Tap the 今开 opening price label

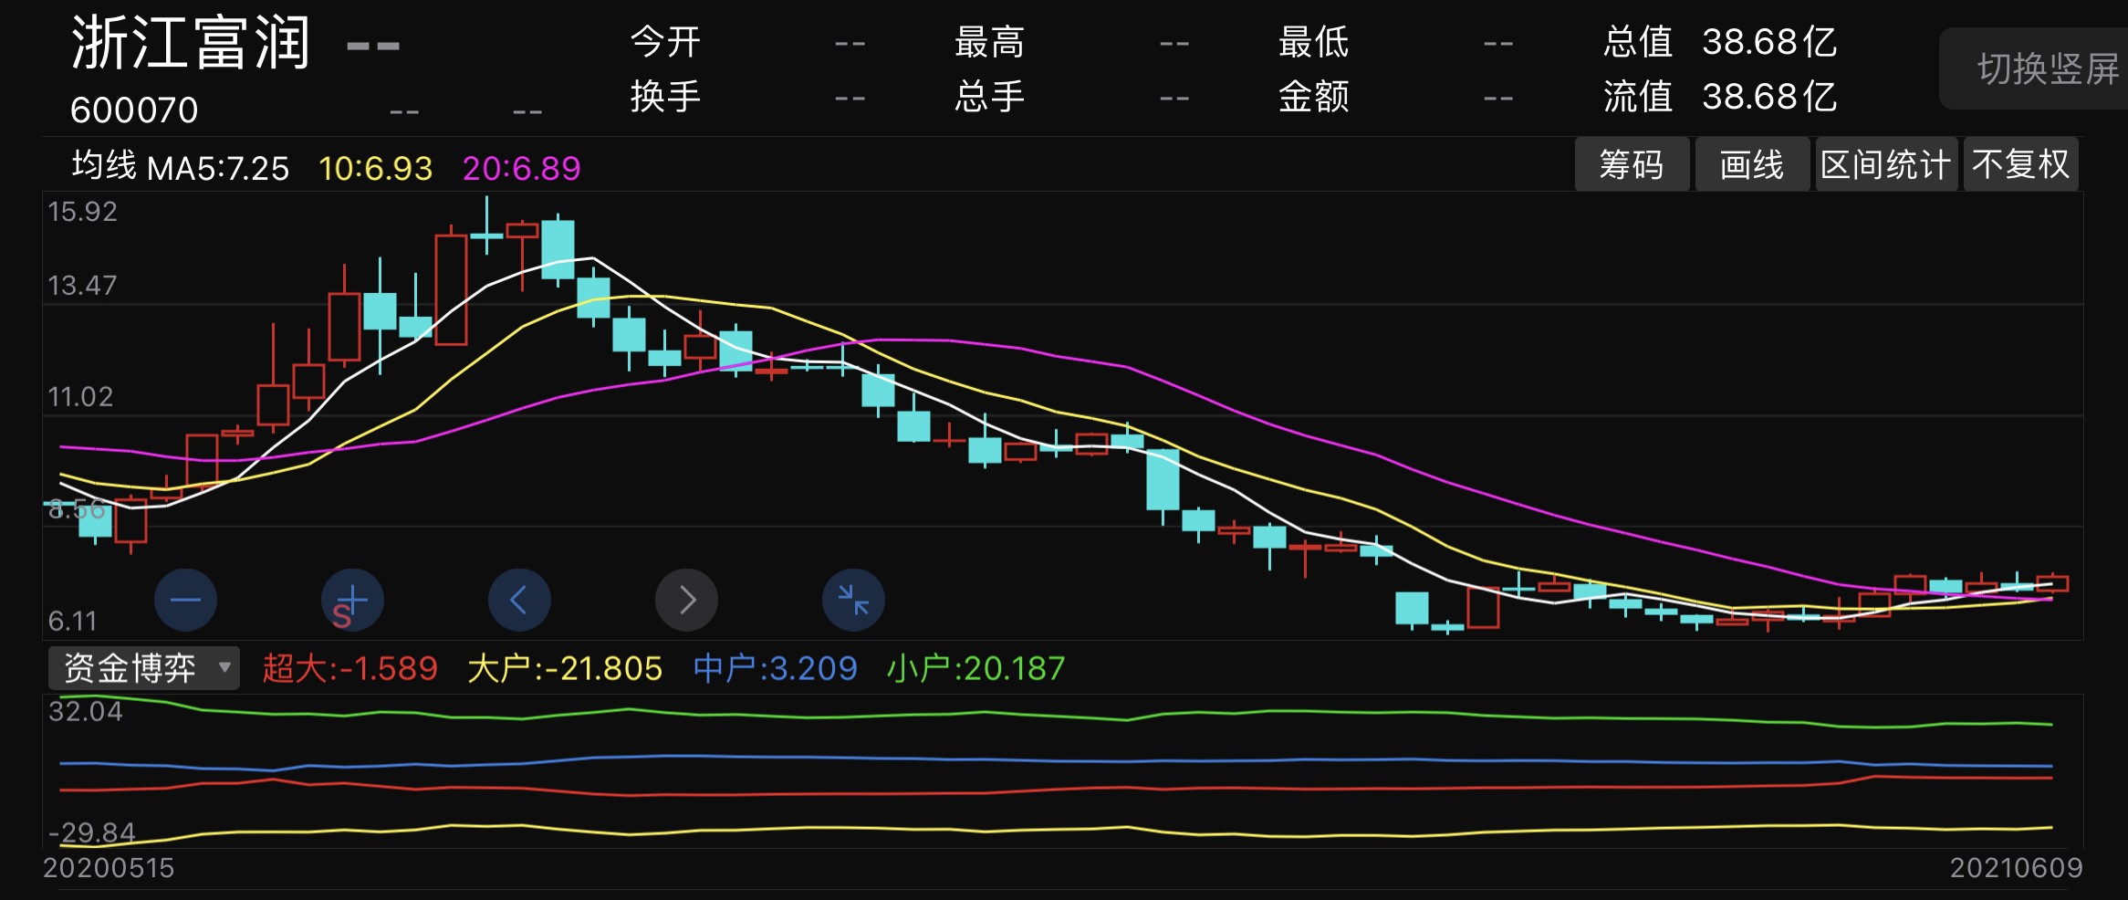click(665, 42)
